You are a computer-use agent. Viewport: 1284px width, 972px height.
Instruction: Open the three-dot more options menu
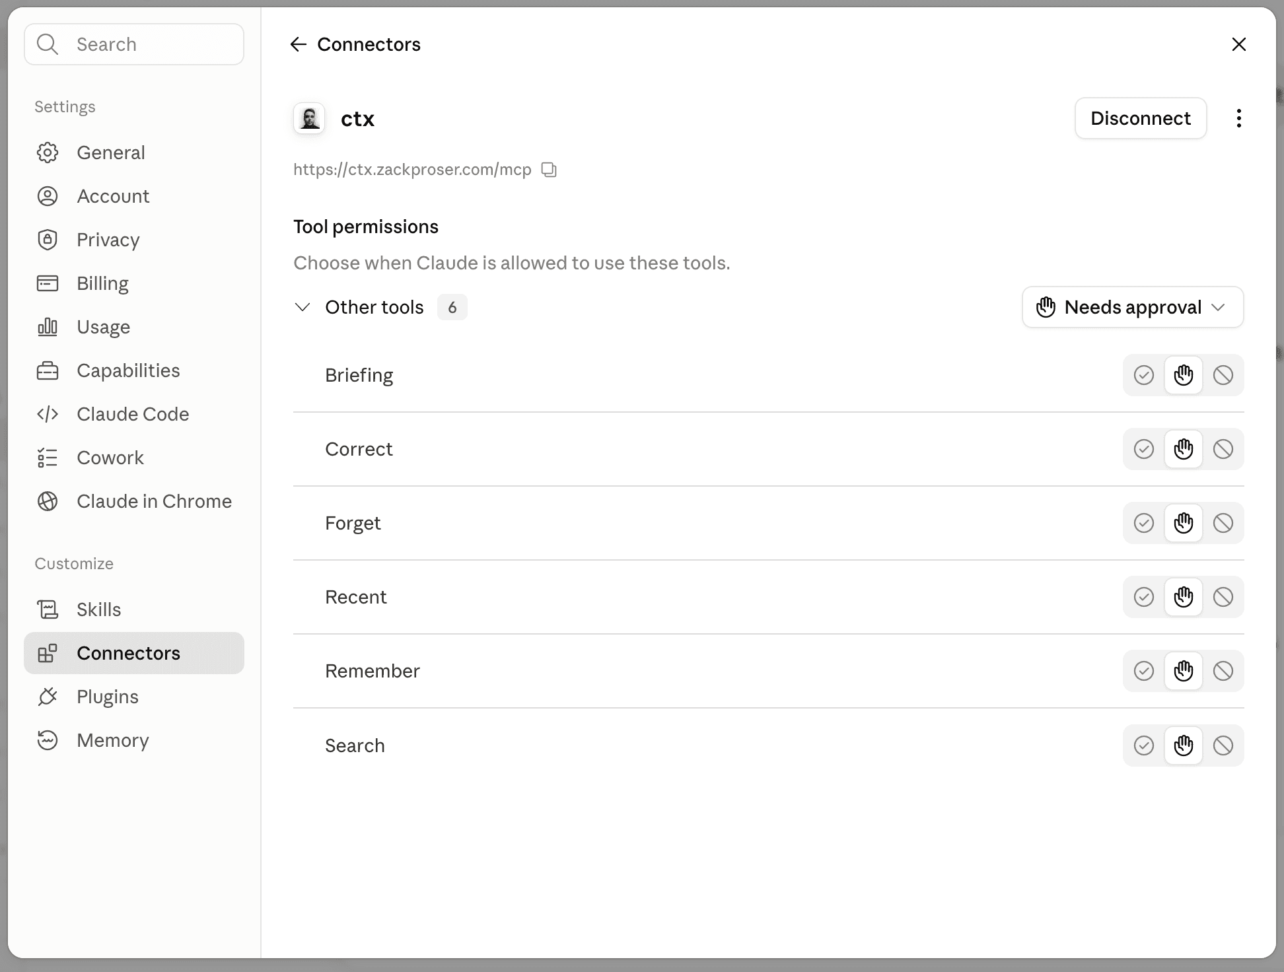pyautogui.click(x=1238, y=118)
